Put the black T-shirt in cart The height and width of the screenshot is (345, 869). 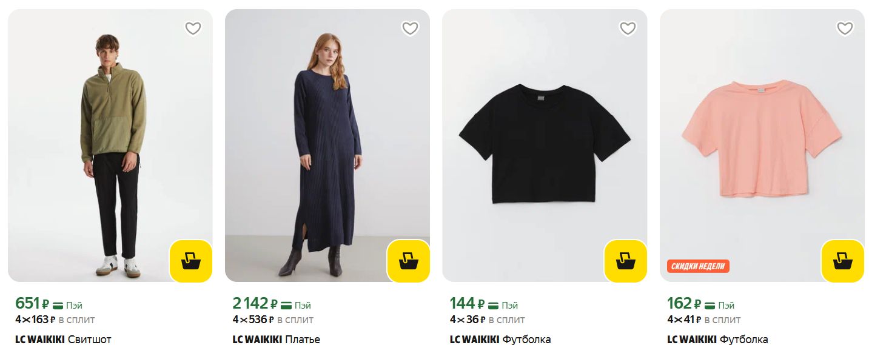625,261
